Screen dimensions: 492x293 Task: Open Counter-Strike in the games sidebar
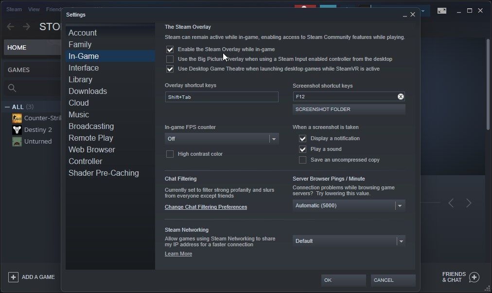(36, 118)
